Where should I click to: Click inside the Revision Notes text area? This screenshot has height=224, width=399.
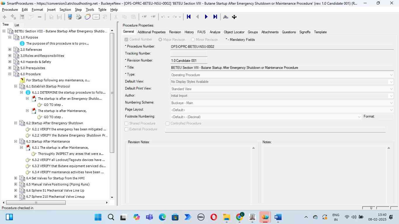190,174
